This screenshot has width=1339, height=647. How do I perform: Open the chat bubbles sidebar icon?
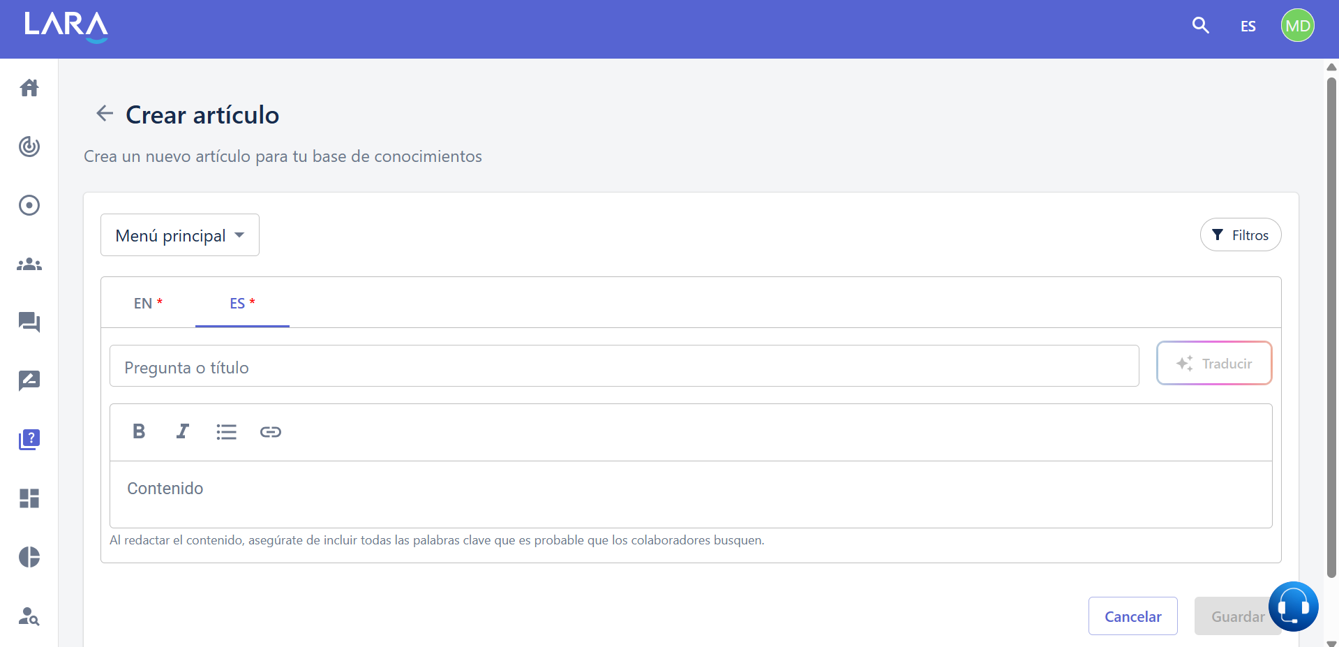(29, 322)
